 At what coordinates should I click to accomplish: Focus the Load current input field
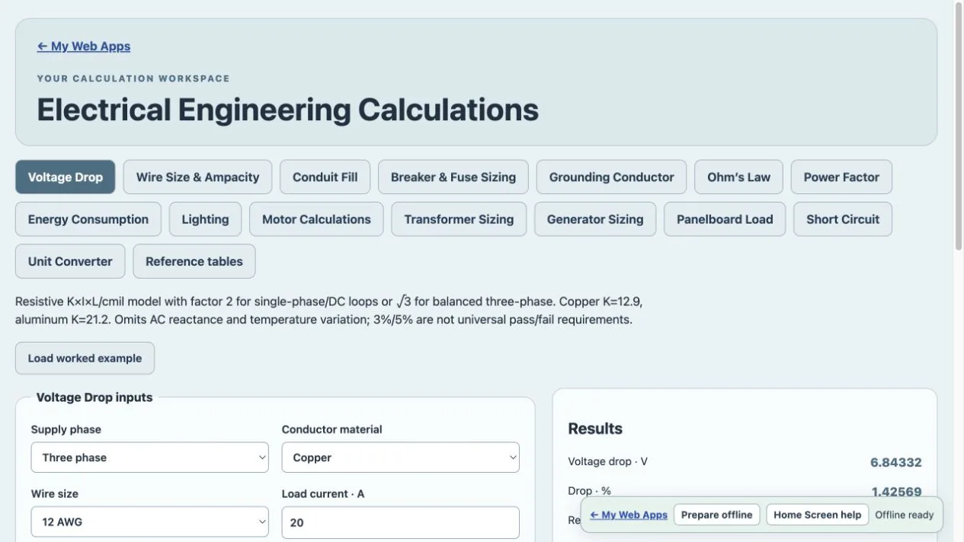tap(401, 522)
